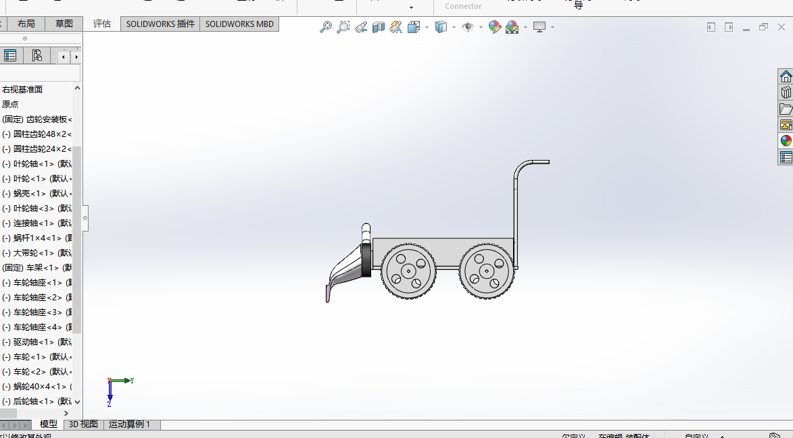Select 驱动轴<1> component
793x438 pixels.
(x=37, y=341)
